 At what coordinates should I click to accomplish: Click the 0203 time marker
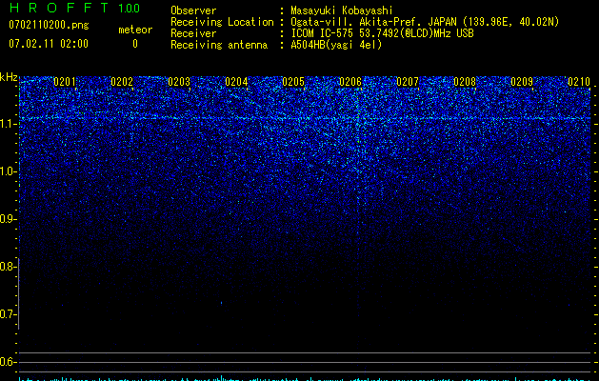point(179,82)
